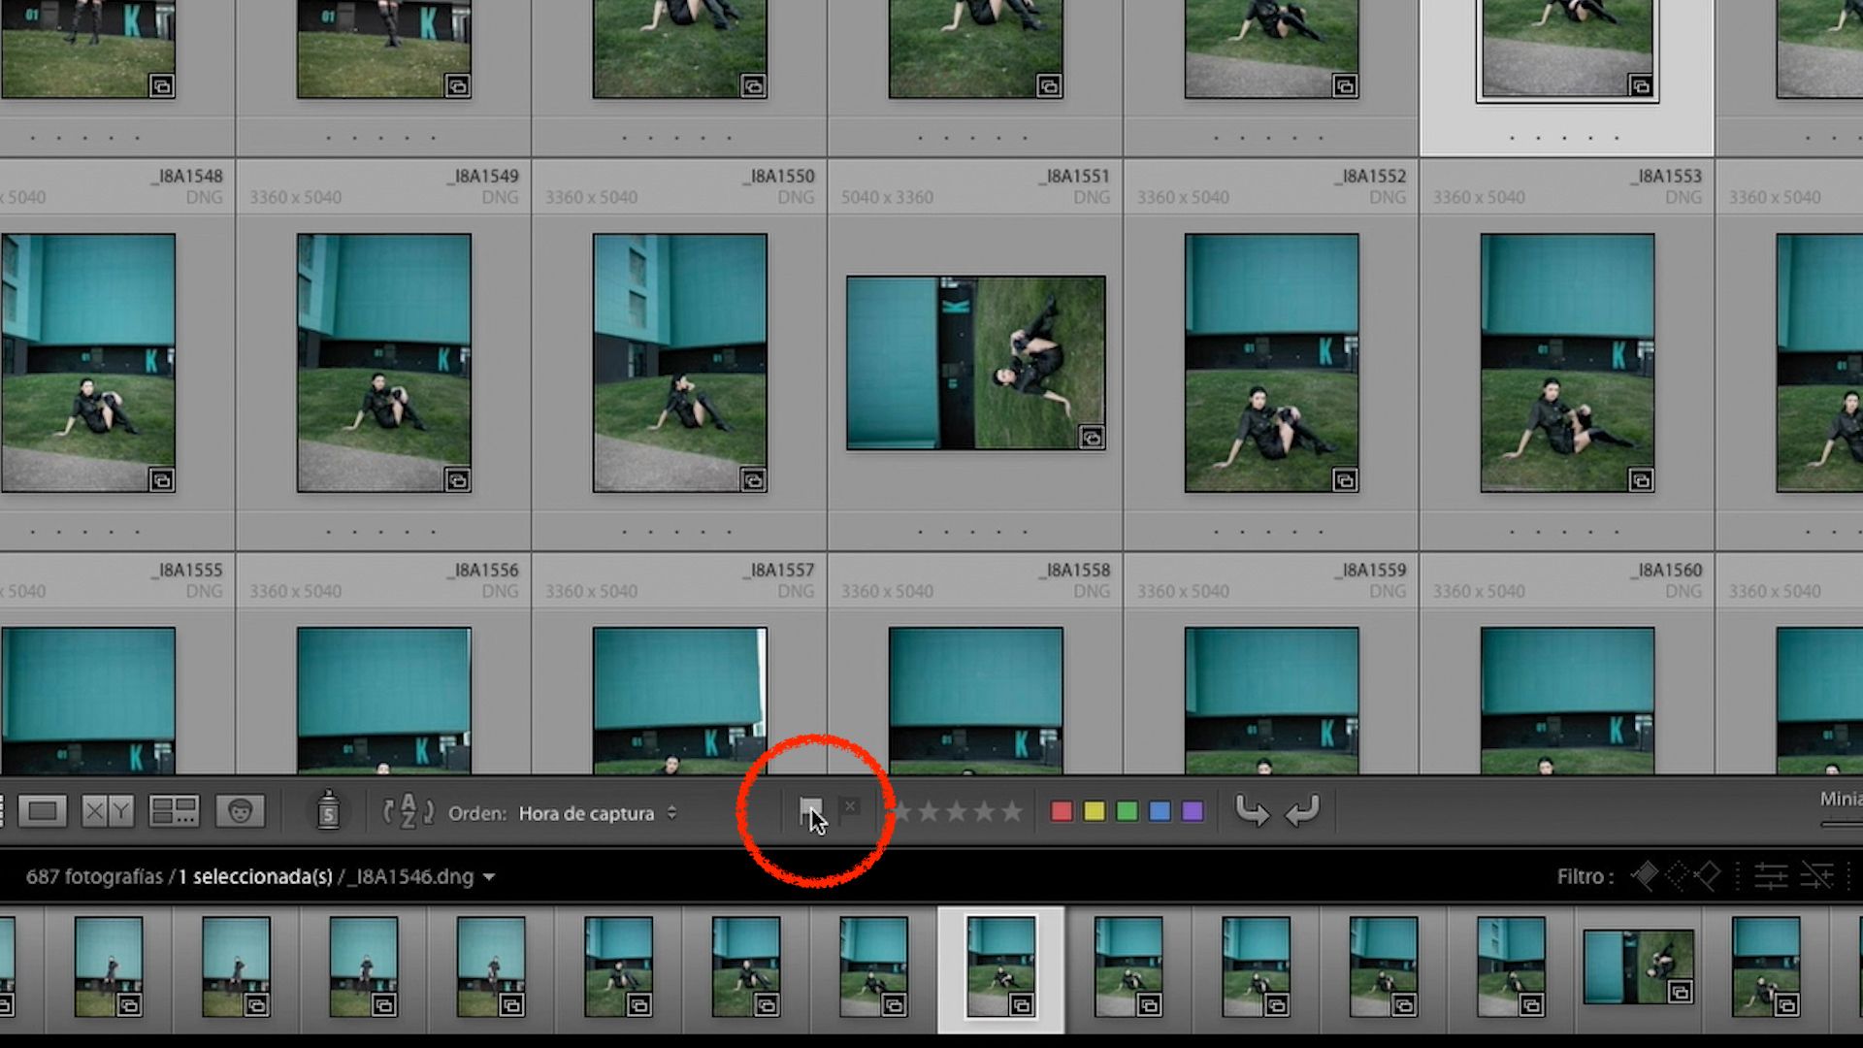Select the Painter spray can tool
This screenshot has height=1048, width=1863.
(x=328, y=810)
